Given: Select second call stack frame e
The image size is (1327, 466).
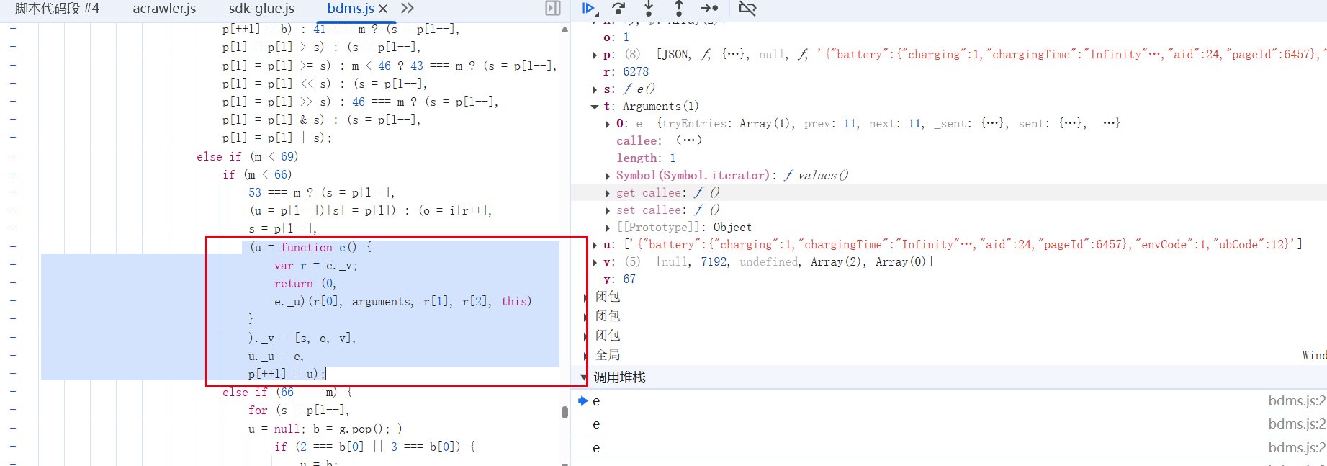Looking at the screenshot, I should coord(949,424).
